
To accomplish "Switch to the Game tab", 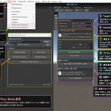I will coord(67,8).
